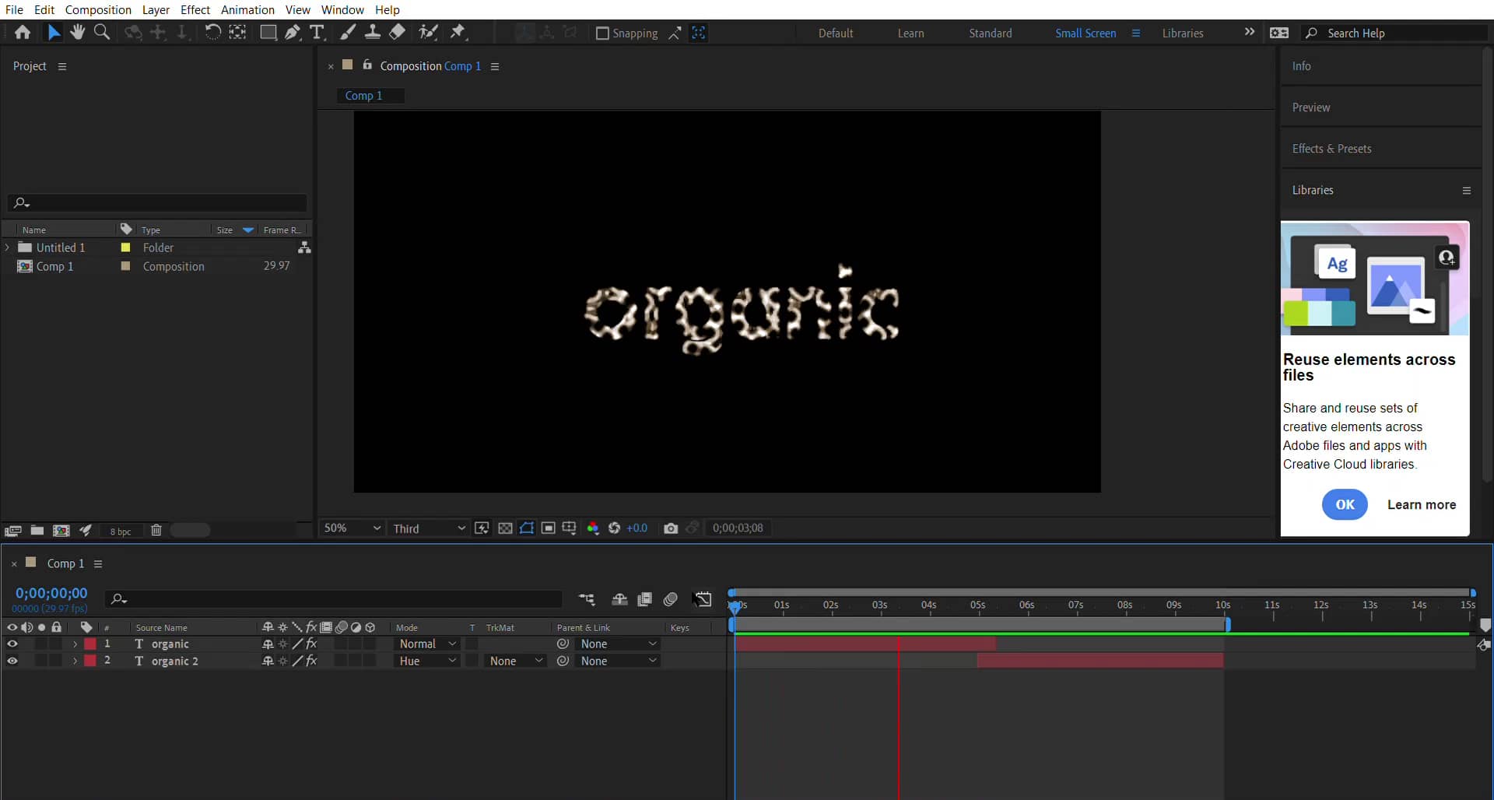Select the Pan Behind anchor point tool
This screenshot has width=1494, height=800.
click(x=237, y=32)
